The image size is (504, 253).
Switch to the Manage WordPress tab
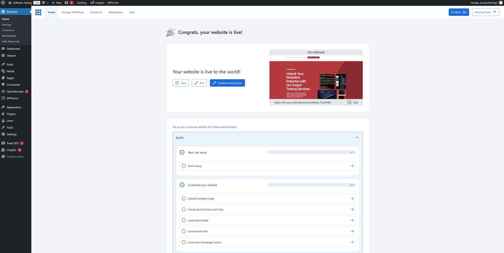pos(73,12)
